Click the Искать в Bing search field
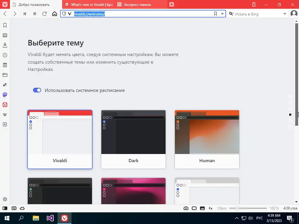299x224 pixels. (258, 14)
